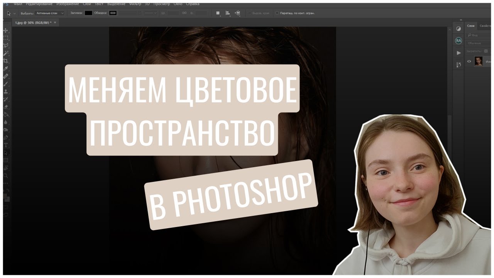Open the Выбрать Активные слои dropdown
Viewport: 494px width, 278px height.
50,13
